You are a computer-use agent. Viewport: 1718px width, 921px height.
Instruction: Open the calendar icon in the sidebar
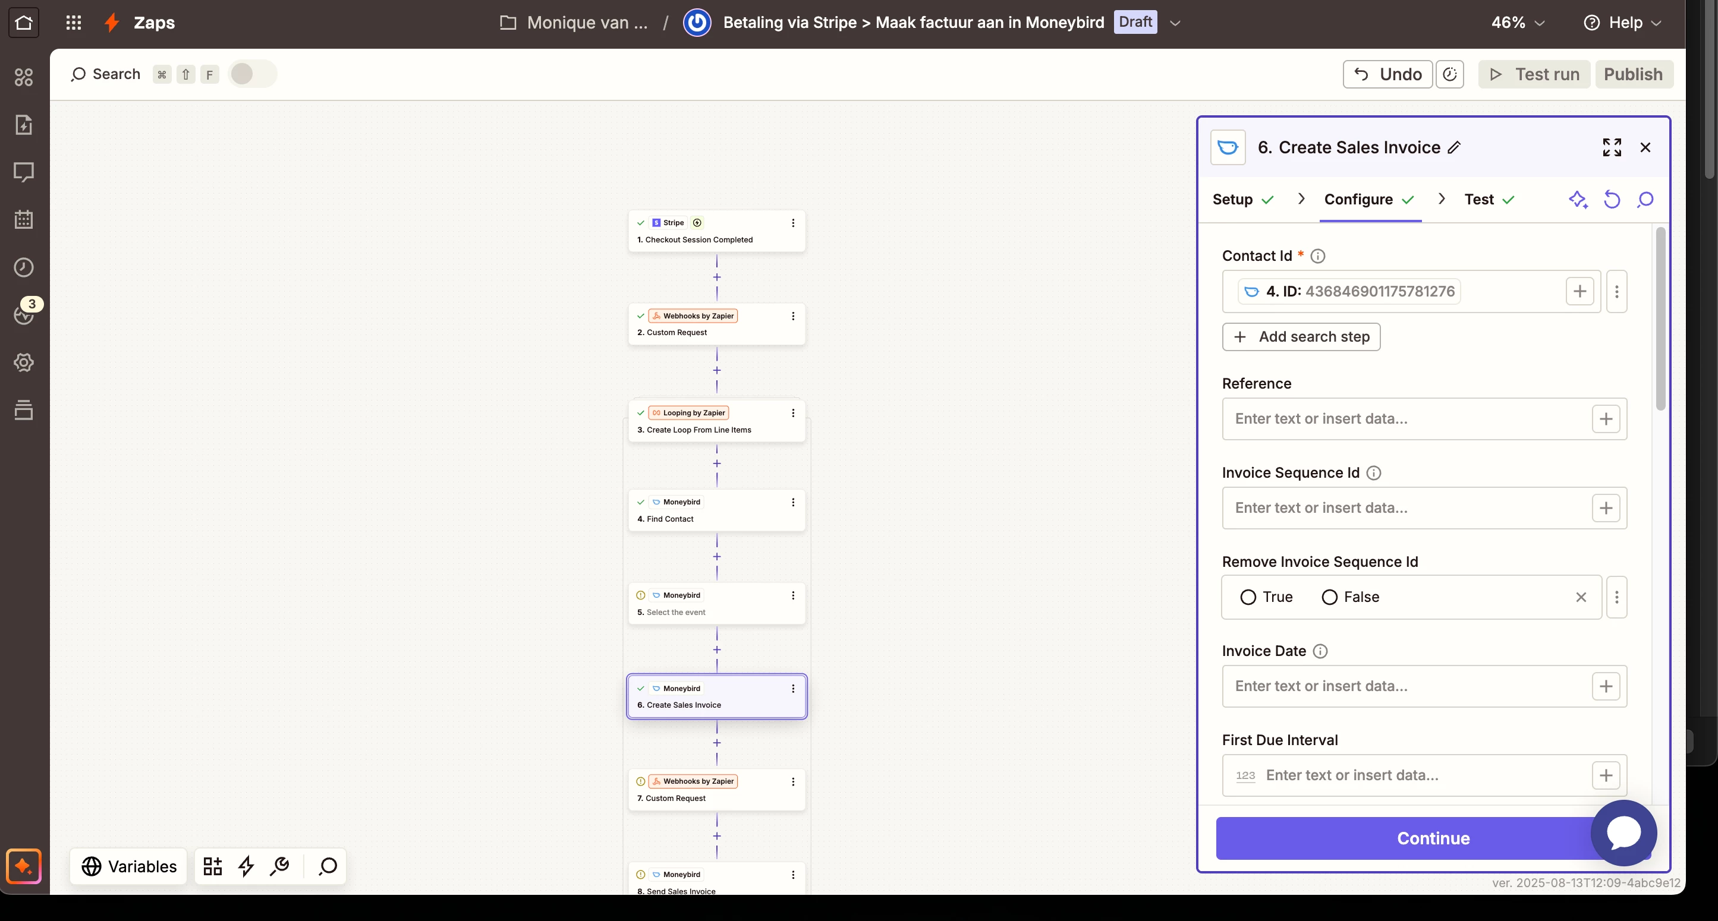pos(24,219)
